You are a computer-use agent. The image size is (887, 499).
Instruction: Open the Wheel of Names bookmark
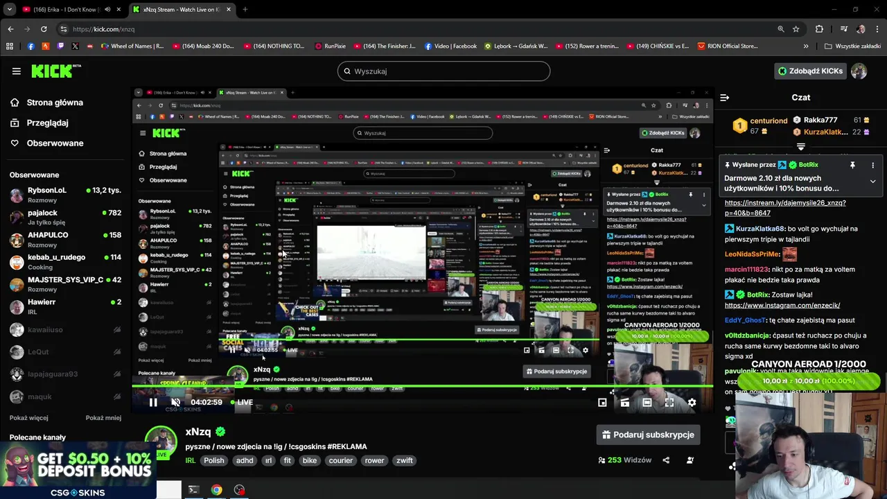point(132,46)
